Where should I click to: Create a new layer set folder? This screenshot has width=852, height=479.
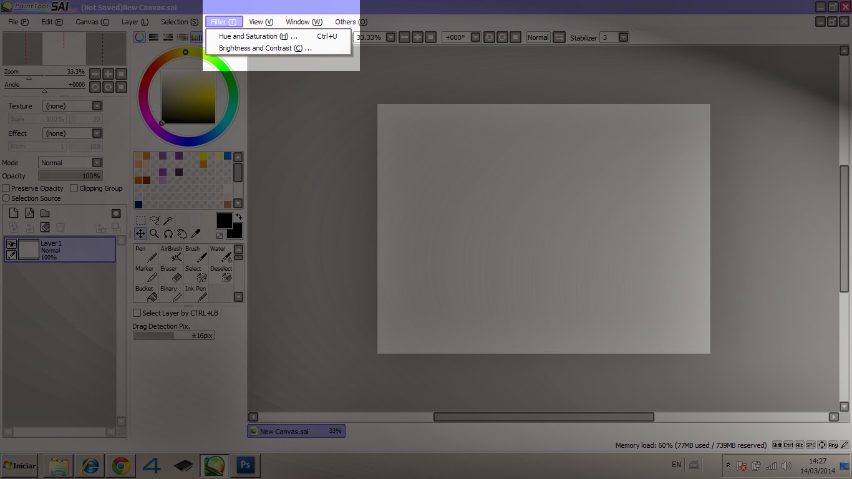click(45, 213)
